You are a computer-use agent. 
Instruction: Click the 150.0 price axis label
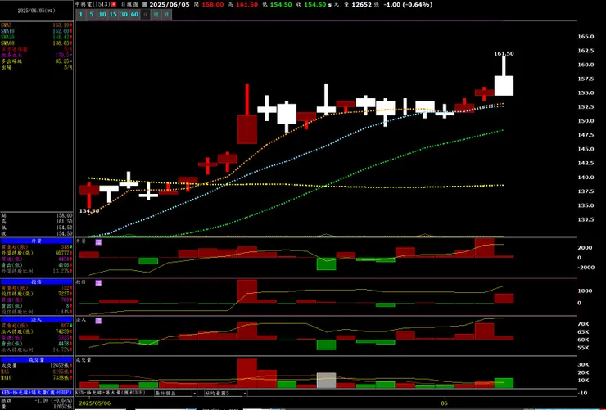pos(586,121)
